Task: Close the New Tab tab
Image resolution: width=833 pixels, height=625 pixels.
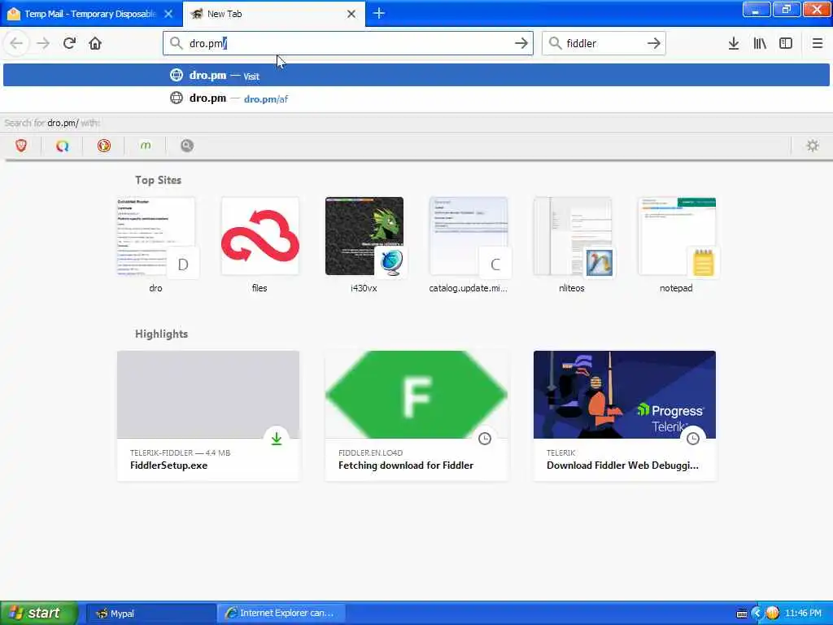Action: pyautogui.click(x=351, y=14)
